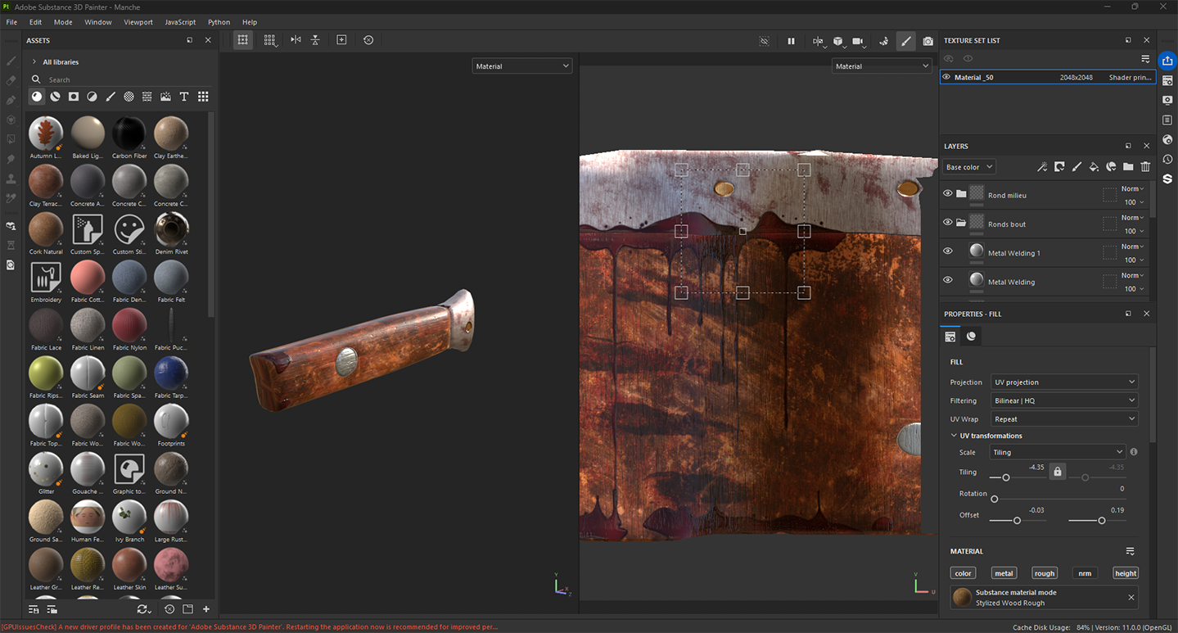Delete the selected layer with the trash icon
This screenshot has width=1178, height=633.
tap(1145, 166)
